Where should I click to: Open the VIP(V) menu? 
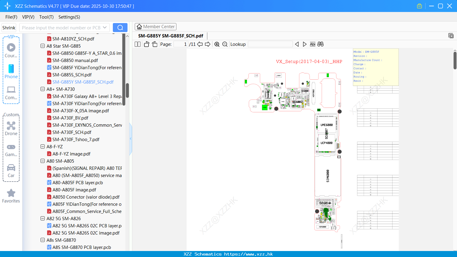[28, 17]
